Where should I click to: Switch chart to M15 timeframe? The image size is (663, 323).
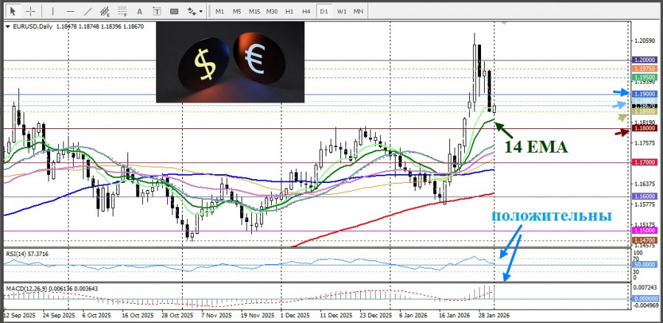254,11
